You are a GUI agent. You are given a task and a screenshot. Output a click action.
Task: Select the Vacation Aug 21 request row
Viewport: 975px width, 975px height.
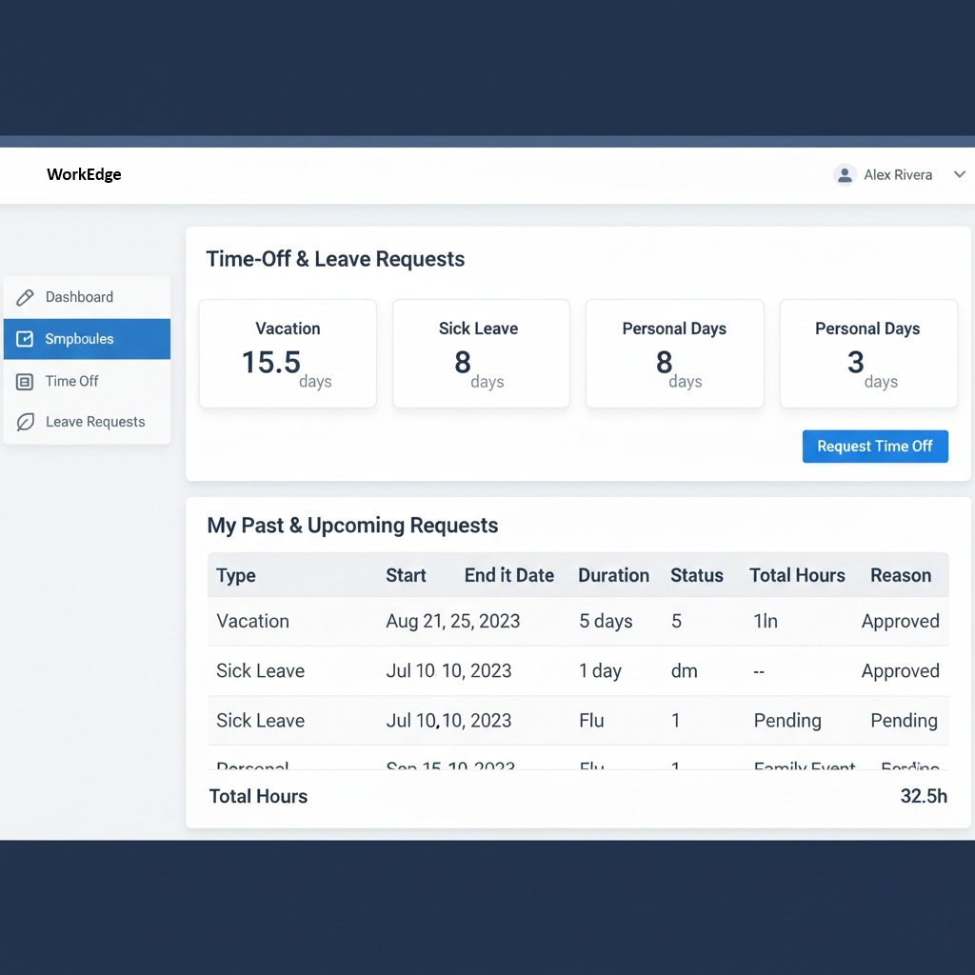[x=577, y=622]
